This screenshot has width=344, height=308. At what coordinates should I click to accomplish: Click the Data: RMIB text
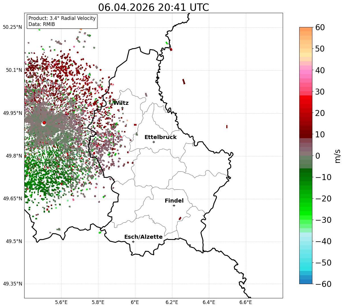(x=42, y=24)
